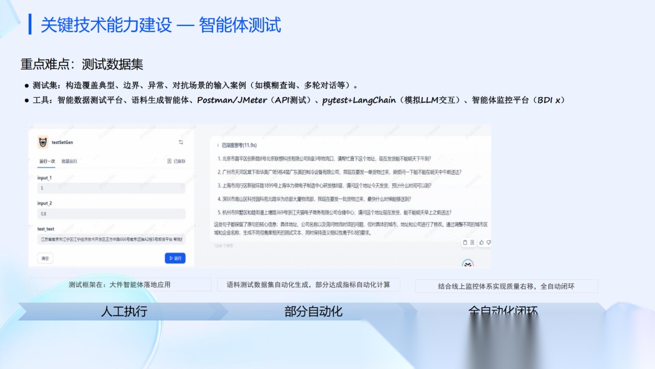Click the input_2 label
Image resolution: width=655 pixels, height=369 pixels.
point(44,203)
